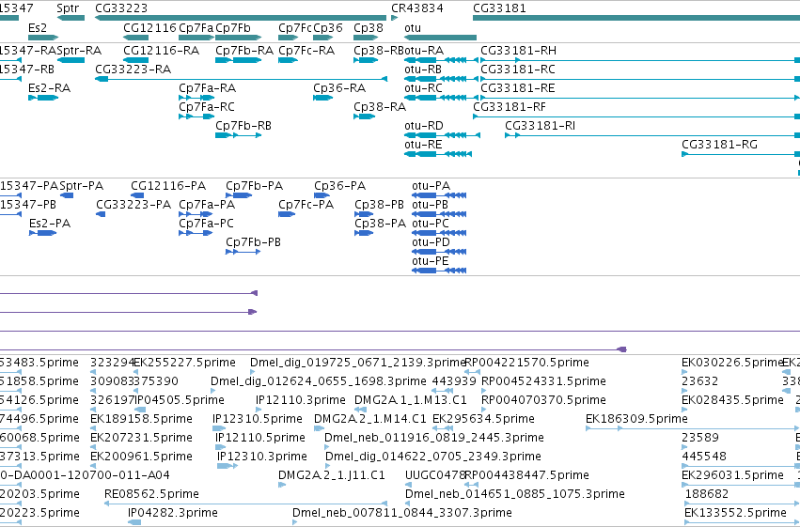Select the CG33223-PA protein
The height and width of the screenshot is (527, 800).
pos(133,205)
